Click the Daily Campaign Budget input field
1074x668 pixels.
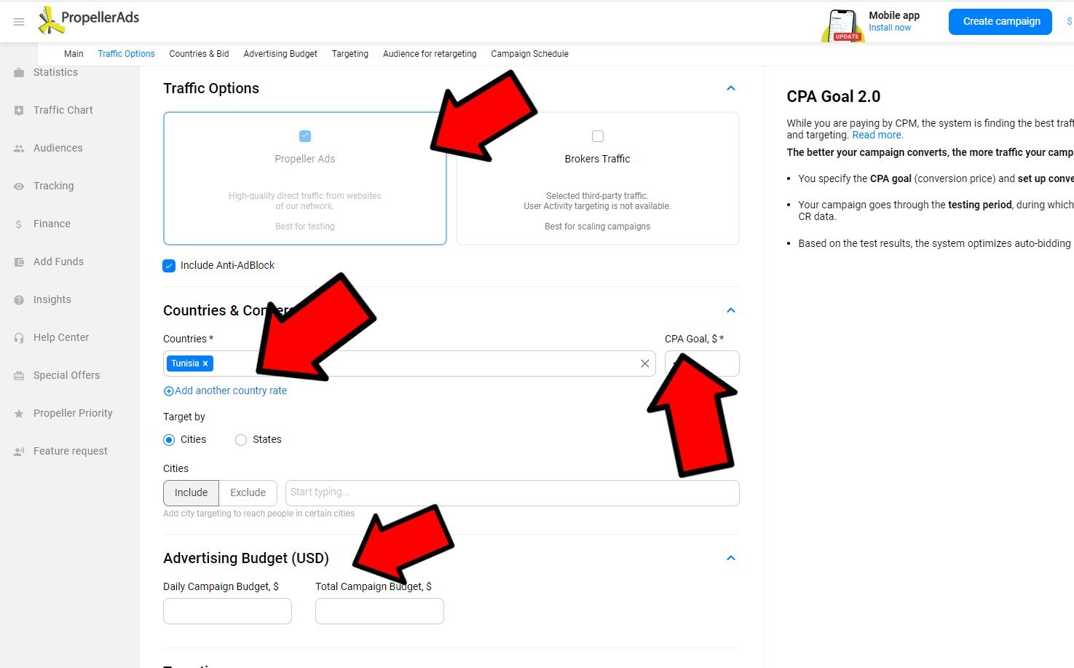click(x=227, y=611)
